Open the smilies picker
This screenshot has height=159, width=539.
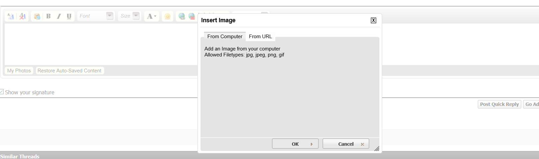pyautogui.click(x=167, y=16)
